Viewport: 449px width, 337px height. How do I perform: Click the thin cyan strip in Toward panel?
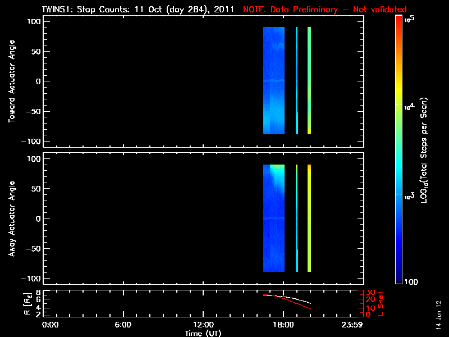(296, 80)
